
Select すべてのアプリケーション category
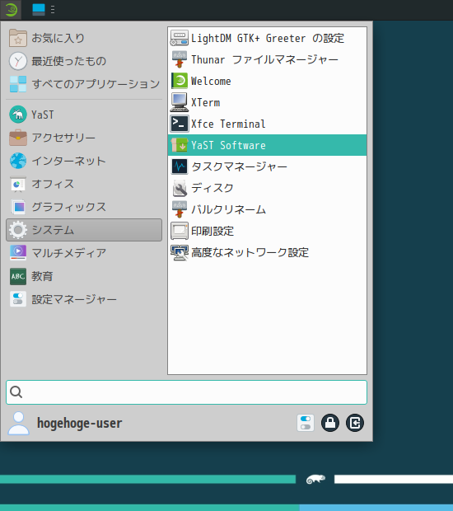coord(84,84)
